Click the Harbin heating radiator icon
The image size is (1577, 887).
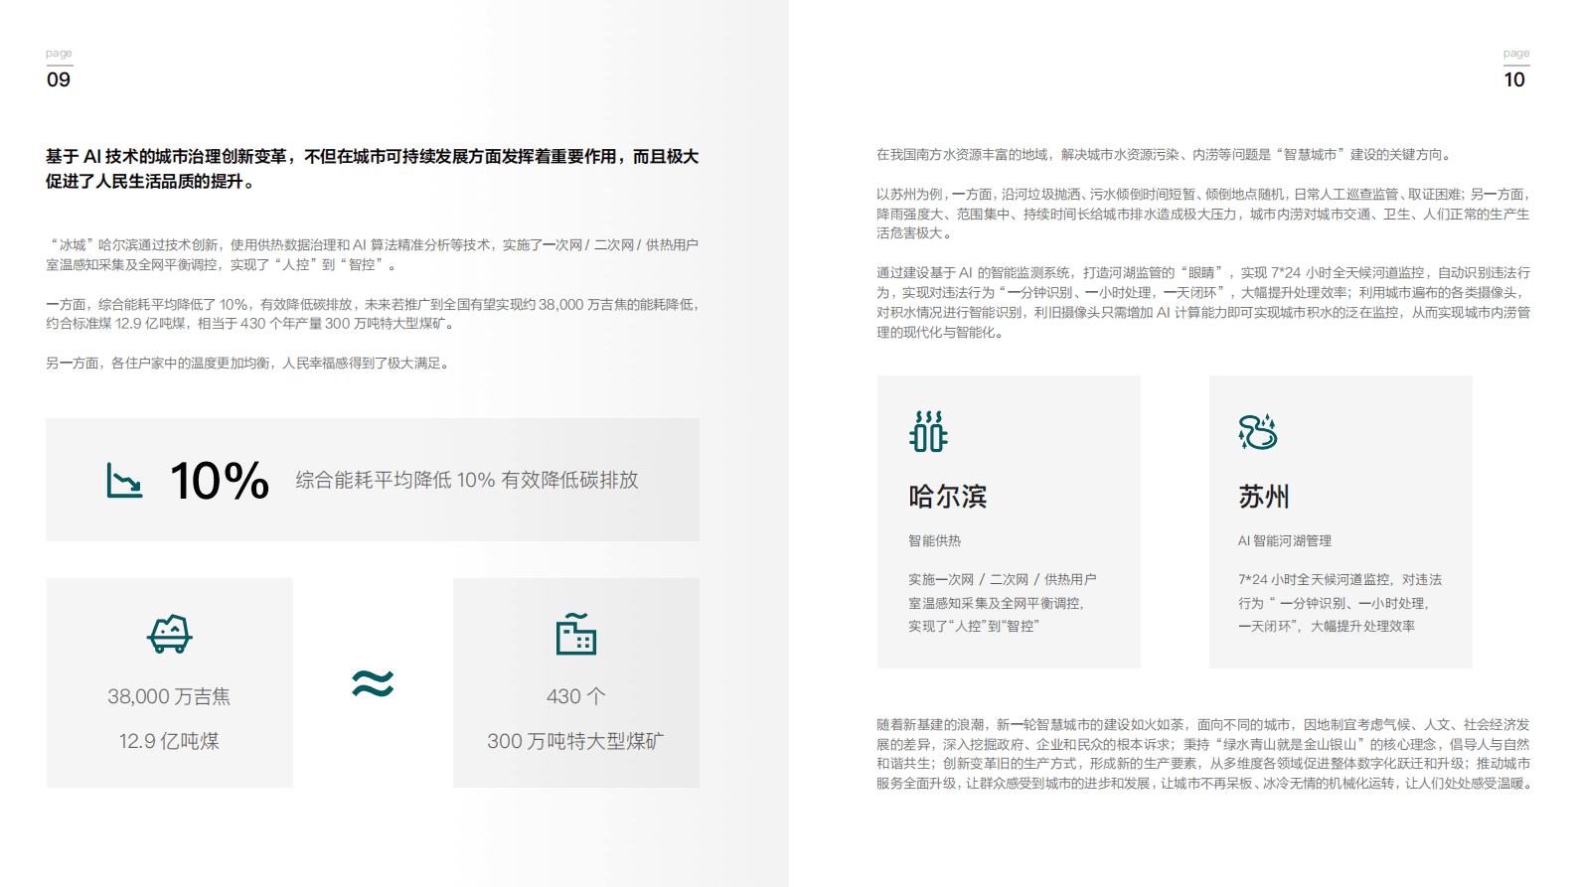[928, 431]
